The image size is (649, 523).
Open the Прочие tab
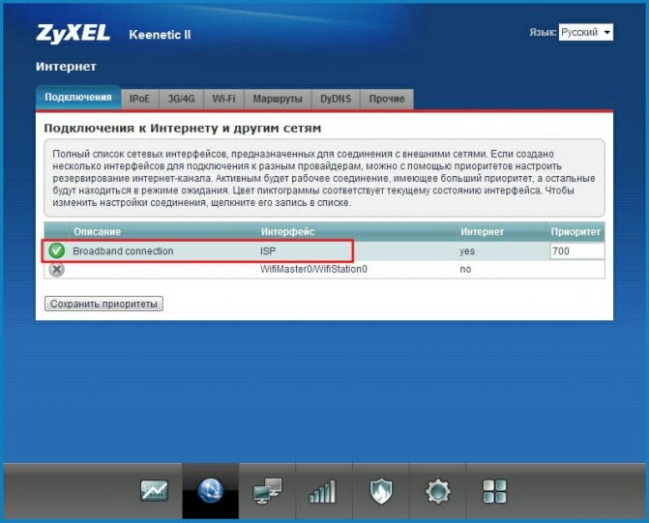point(387,99)
